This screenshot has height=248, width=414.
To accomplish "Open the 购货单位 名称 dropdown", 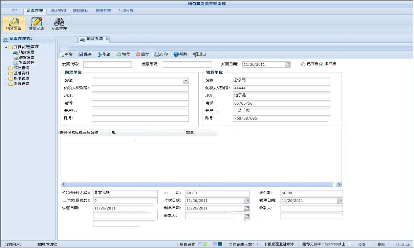I will coord(186,81).
